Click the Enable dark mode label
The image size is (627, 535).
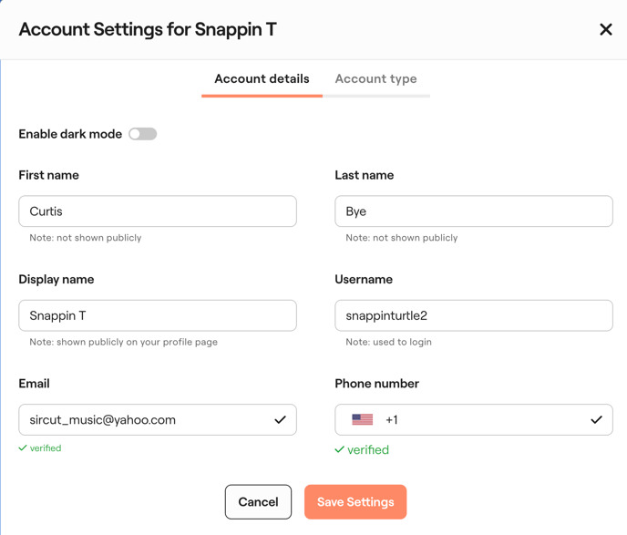coord(70,134)
